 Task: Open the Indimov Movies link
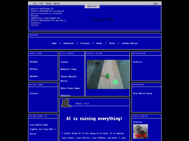click(x=130, y=44)
